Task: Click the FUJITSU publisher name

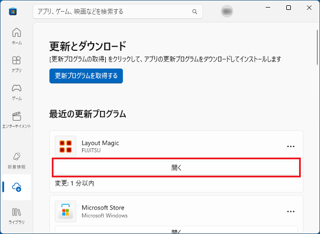Action: (x=91, y=151)
